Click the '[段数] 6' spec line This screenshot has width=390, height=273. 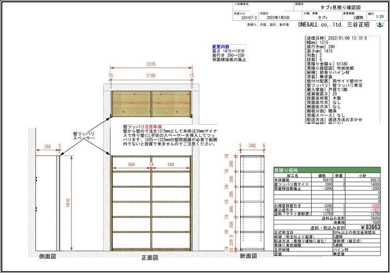click(x=314, y=59)
